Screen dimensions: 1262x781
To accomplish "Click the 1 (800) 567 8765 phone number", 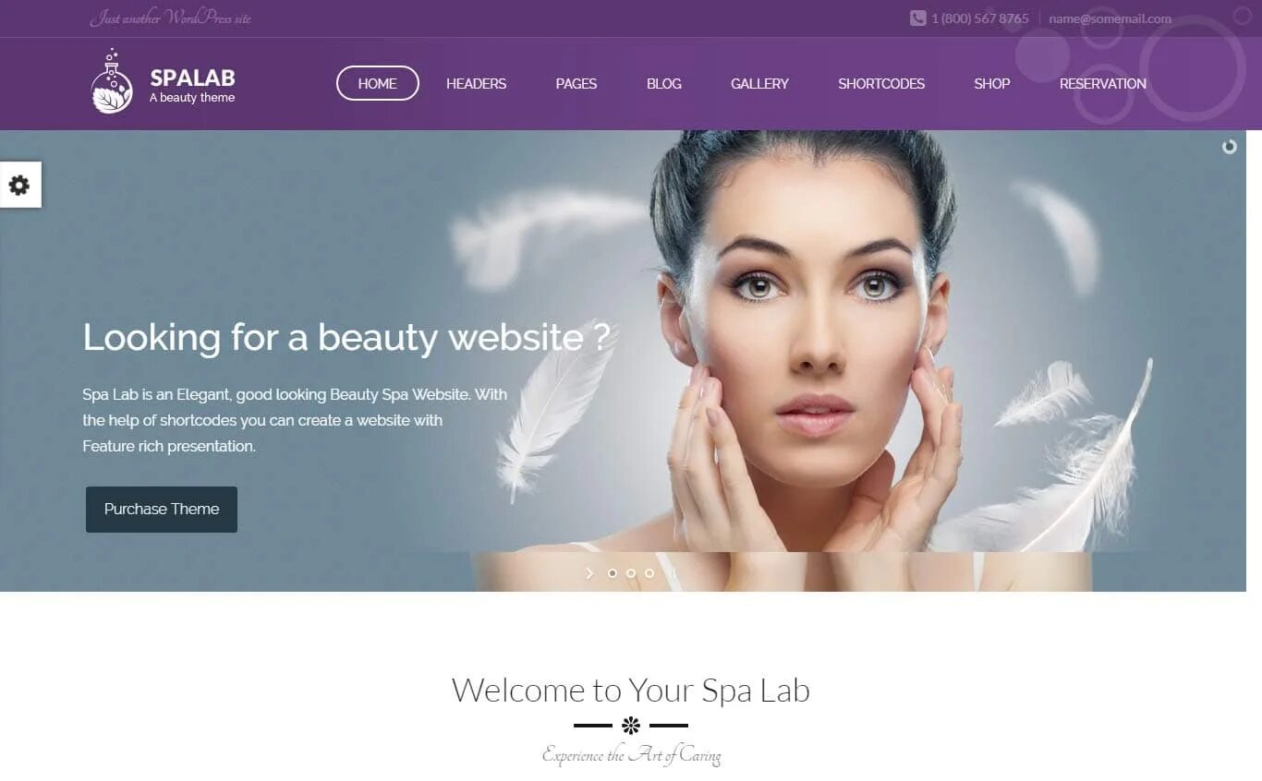I will [x=979, y=18].
